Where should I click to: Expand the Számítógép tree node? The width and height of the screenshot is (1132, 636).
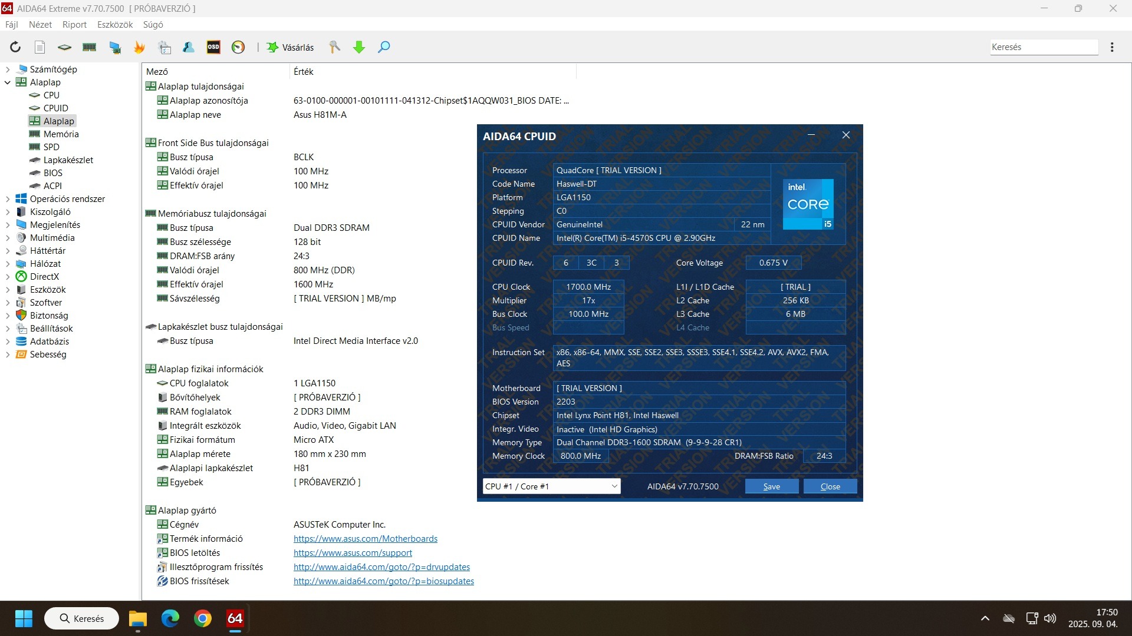pos(8,69)
